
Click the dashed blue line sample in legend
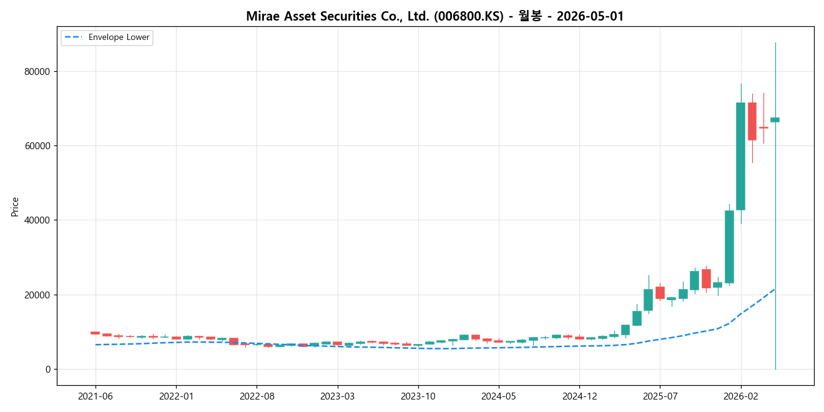(x=74, y=37)
